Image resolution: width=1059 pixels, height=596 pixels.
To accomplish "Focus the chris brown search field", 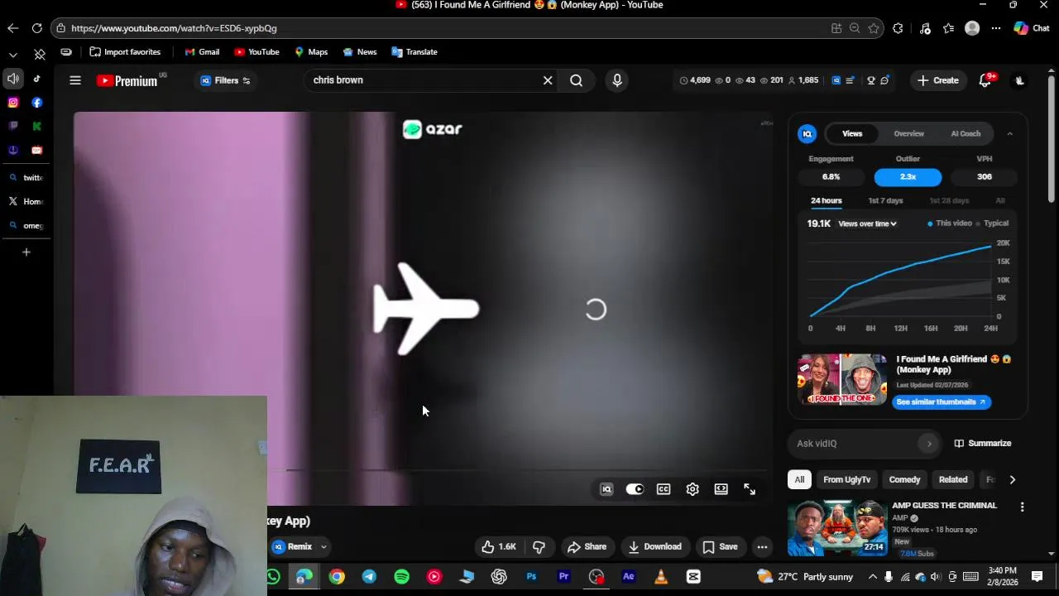I will point(422,80).
